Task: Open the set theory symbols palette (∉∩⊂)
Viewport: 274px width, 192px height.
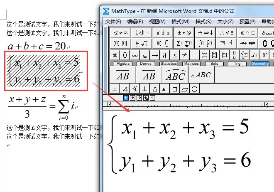Action: (247, 33)
